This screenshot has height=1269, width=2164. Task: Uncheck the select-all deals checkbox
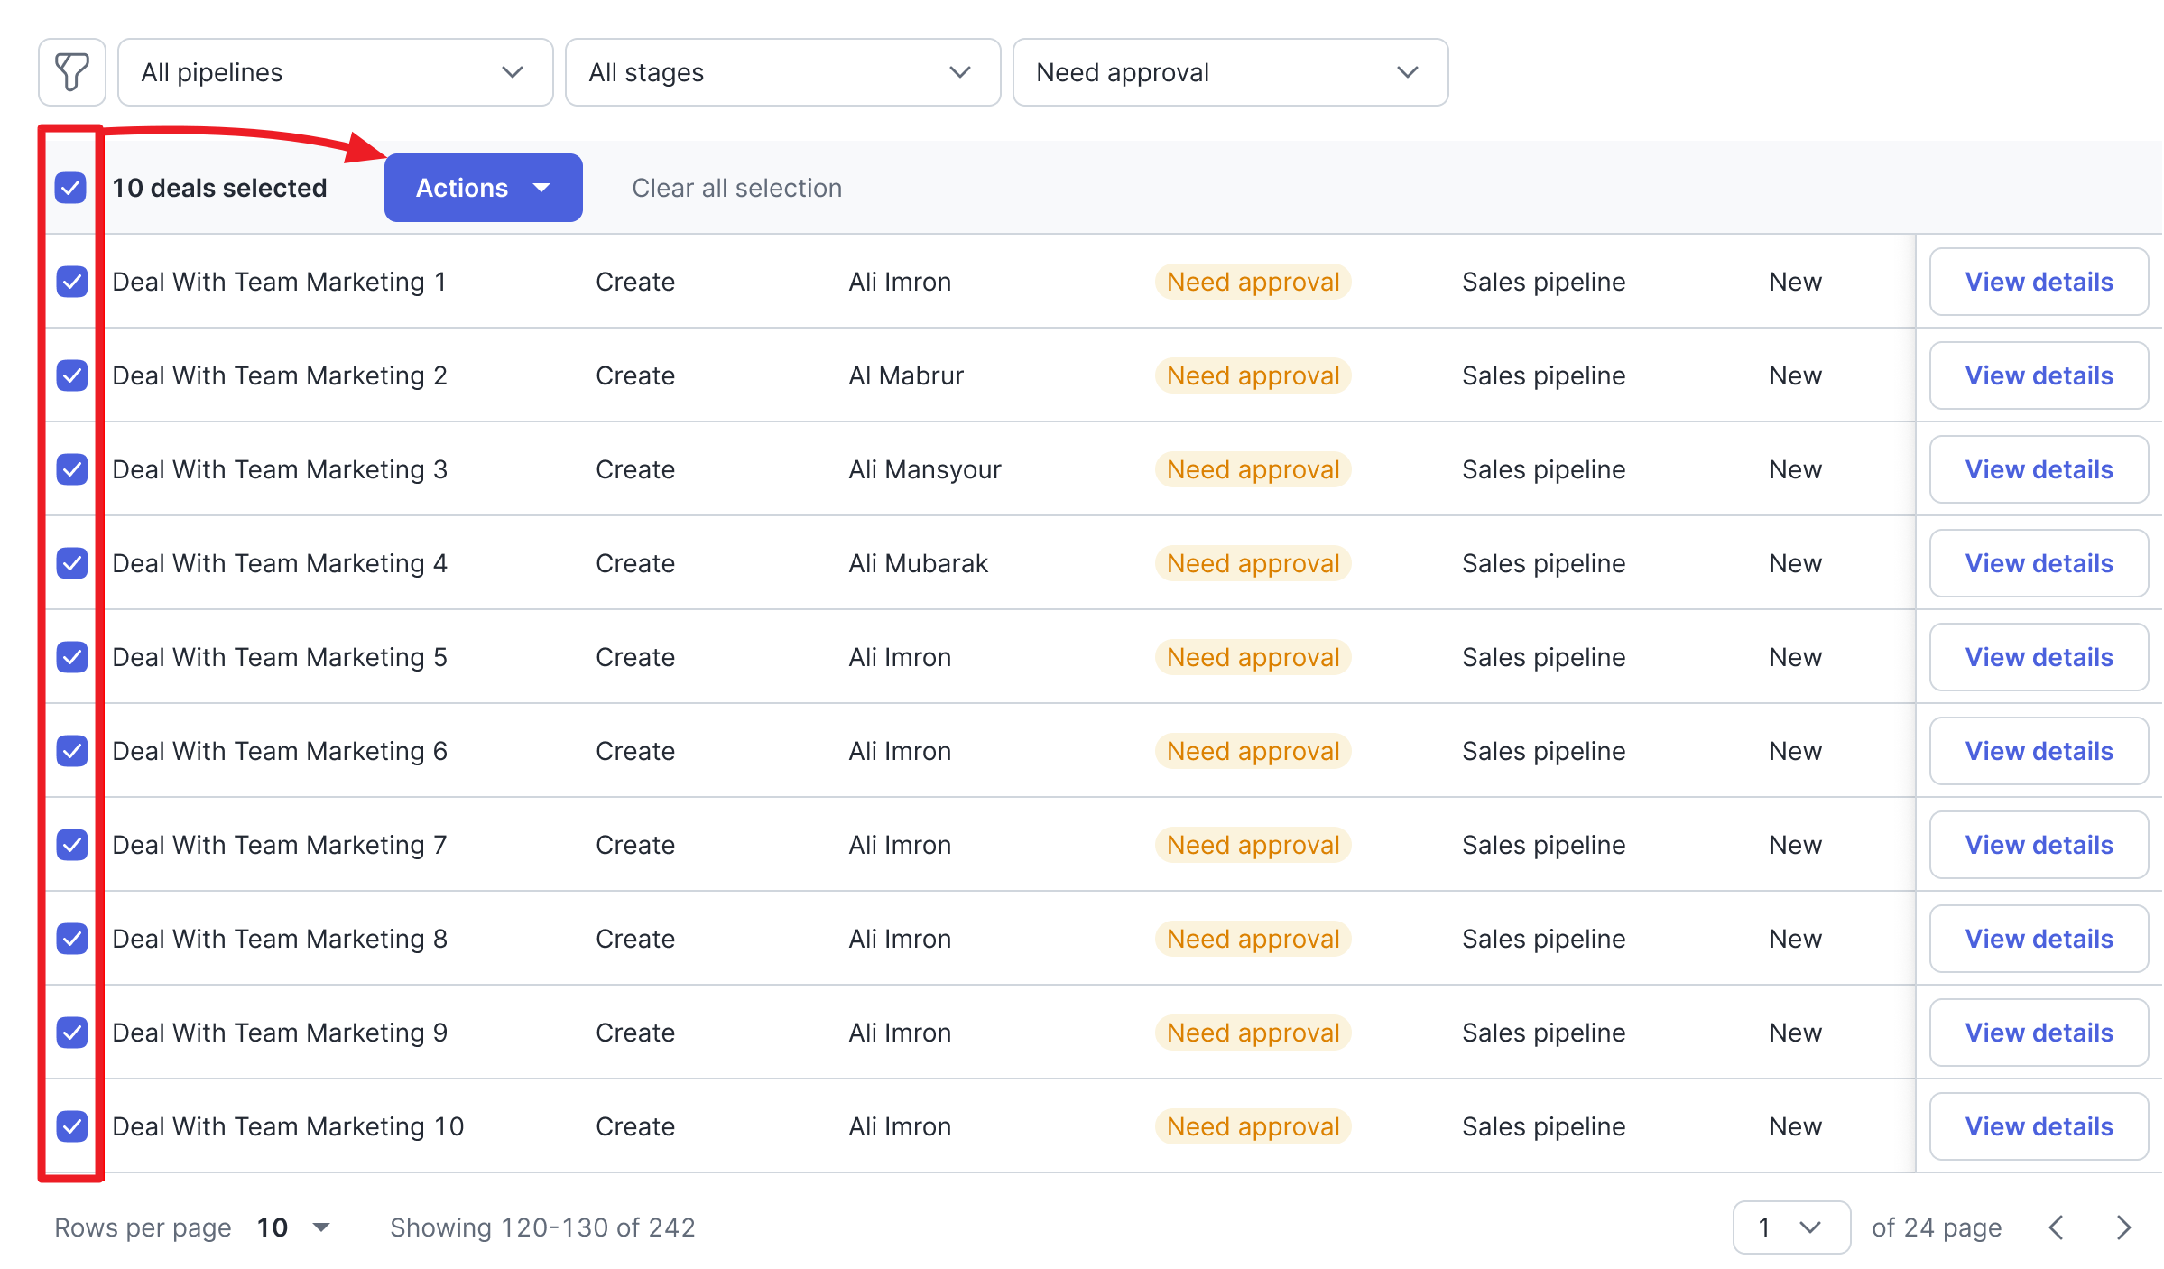click(70, 188)
